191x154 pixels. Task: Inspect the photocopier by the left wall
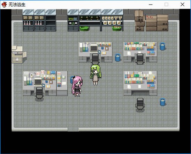click(19, 54)
